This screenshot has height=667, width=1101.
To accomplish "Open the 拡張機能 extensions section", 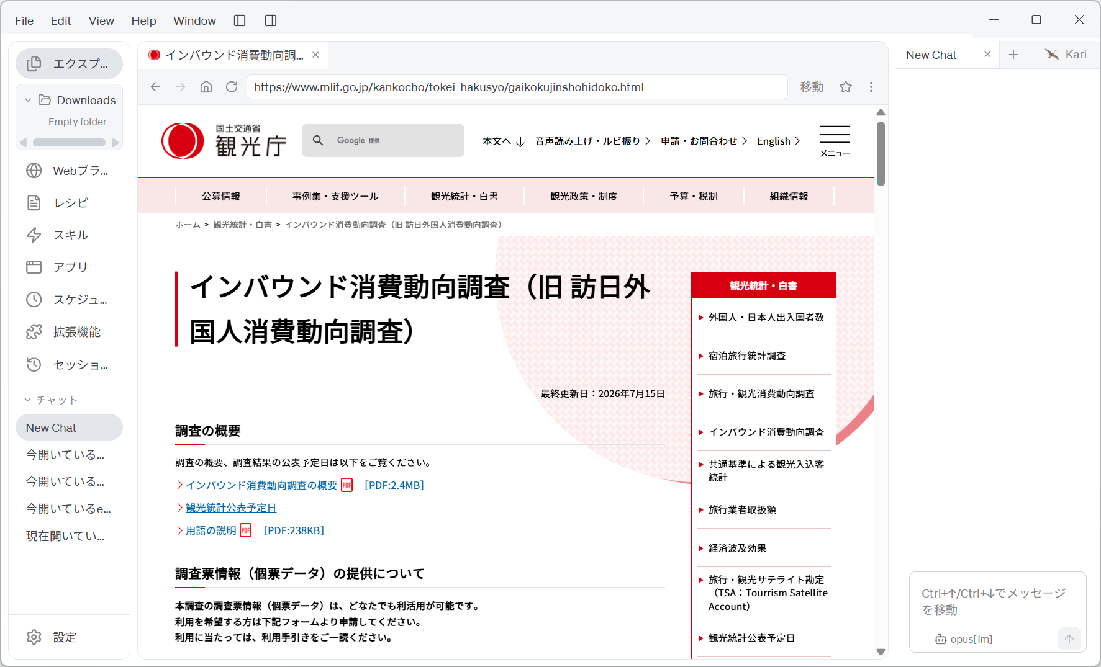I will (69, 332).
